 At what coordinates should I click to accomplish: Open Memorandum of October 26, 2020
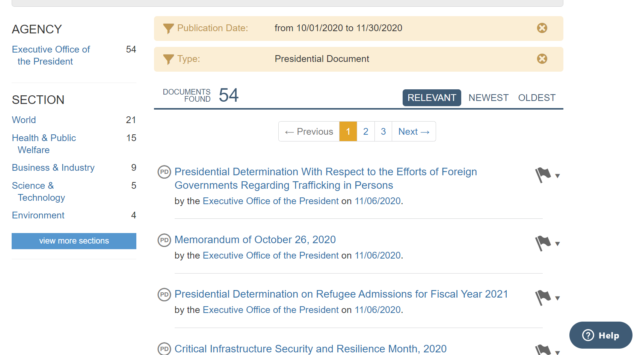255,239
